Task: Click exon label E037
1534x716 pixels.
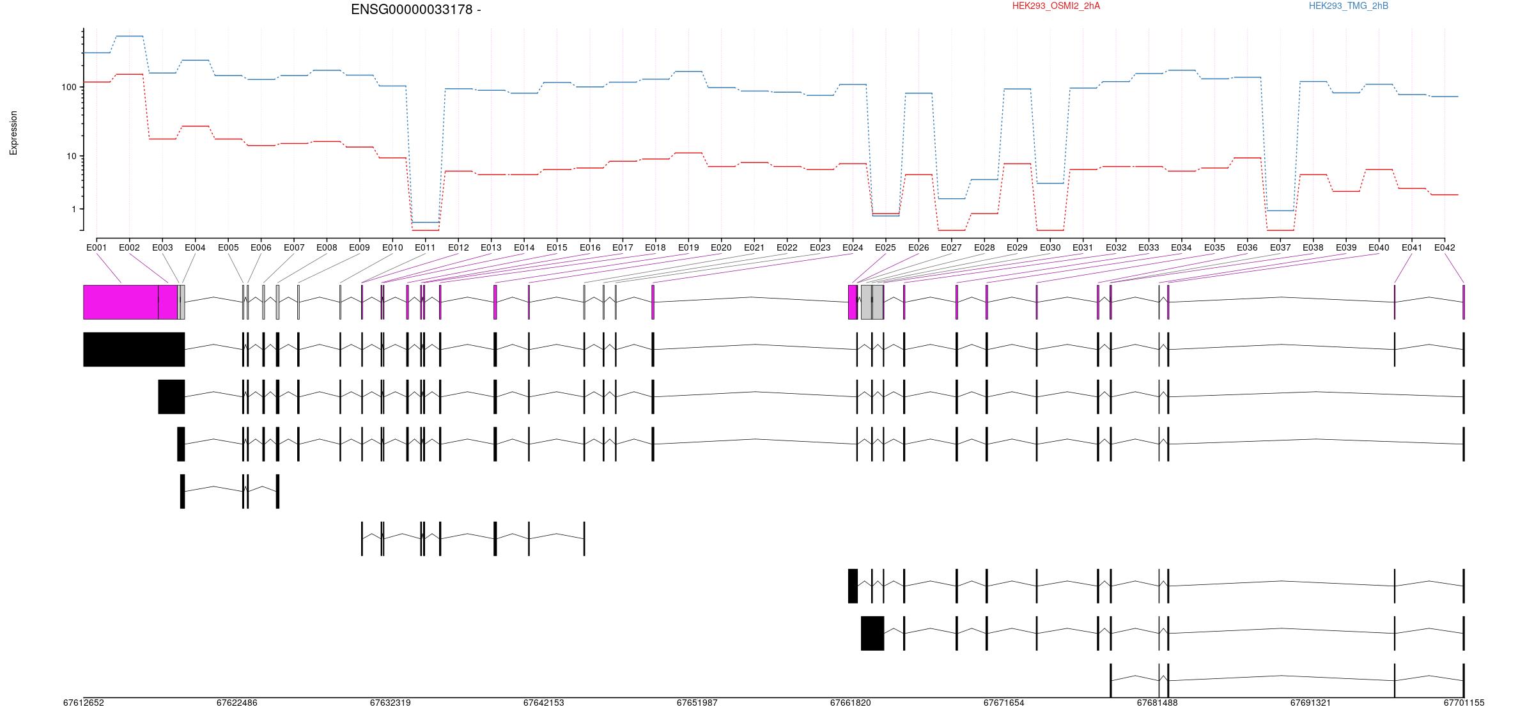Action: click(x=1280, y=247)
